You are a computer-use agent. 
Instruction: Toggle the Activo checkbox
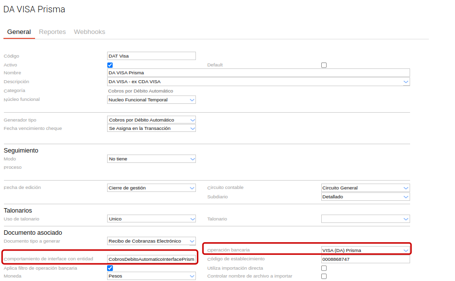[x=110, y=65]
